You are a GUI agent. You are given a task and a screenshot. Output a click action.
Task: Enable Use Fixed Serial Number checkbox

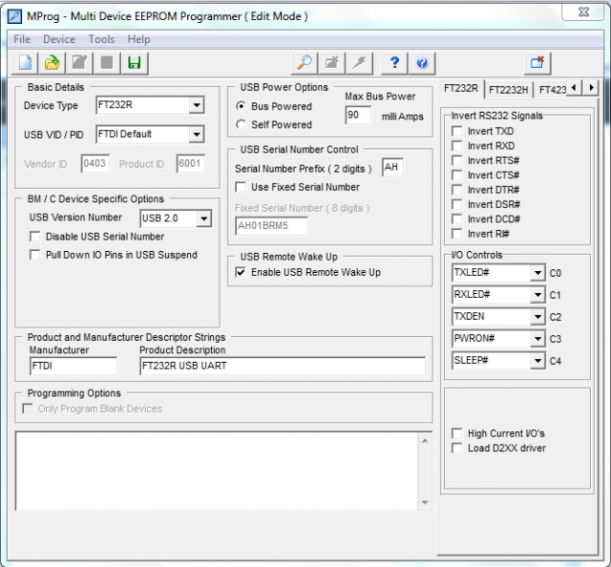pyautogui.click(x=241, y=187)
